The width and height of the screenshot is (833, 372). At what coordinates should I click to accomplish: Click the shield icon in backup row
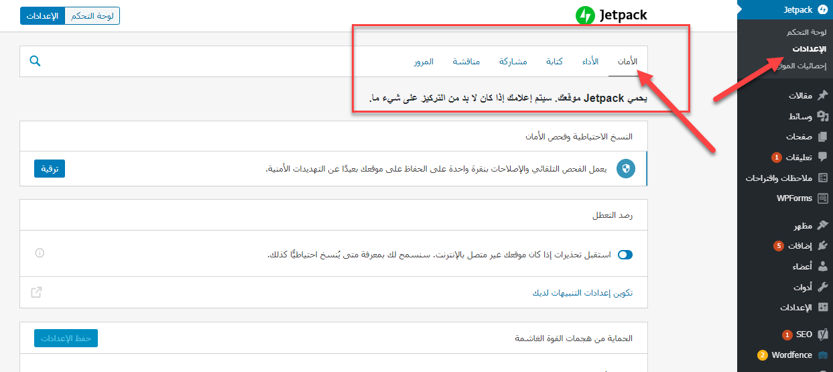pyautogui.click(x=626, y=169)
